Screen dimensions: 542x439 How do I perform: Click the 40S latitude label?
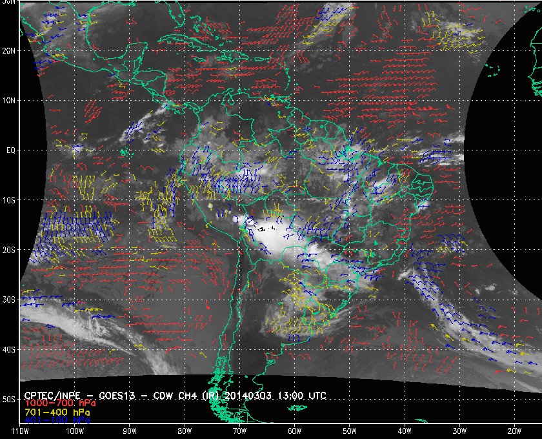pyautogui.click(x=8, y=350)
